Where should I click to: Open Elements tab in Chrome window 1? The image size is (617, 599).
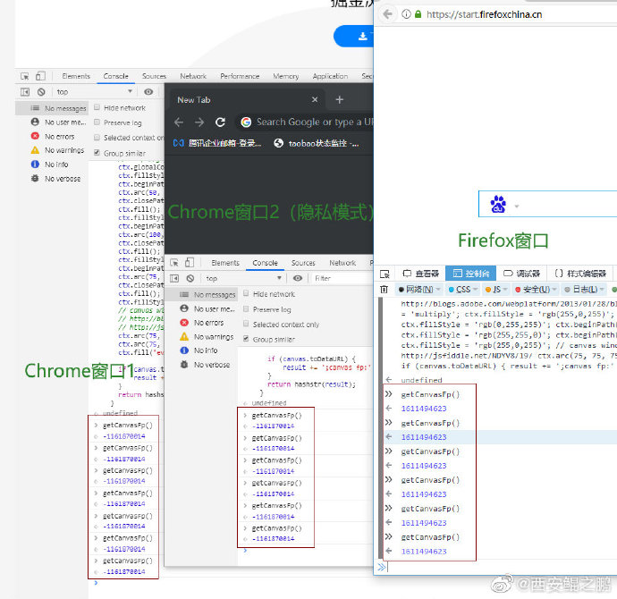click(x=76, y=76)
